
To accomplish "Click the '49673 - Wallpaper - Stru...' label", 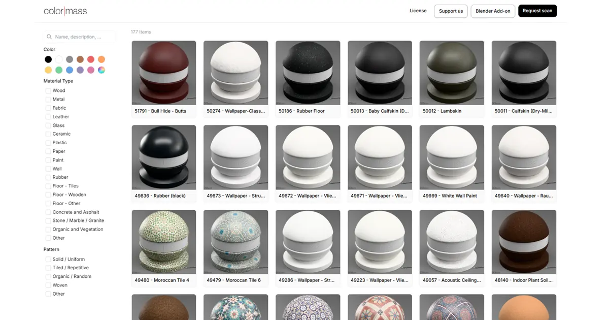I will (236, 196).
